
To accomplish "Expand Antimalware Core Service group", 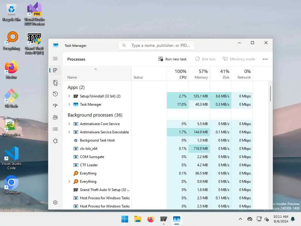I will 69,124.
